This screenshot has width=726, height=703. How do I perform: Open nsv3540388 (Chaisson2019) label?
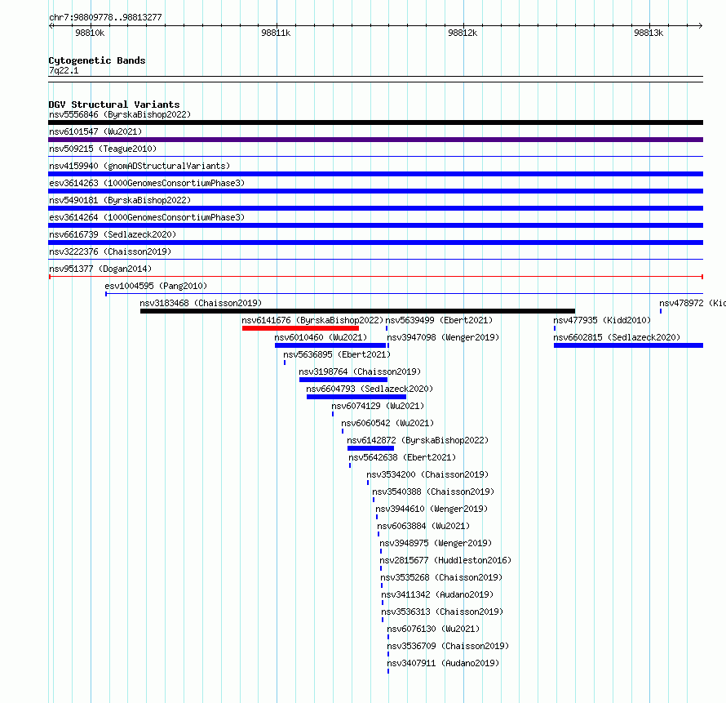tap(433, 492)
